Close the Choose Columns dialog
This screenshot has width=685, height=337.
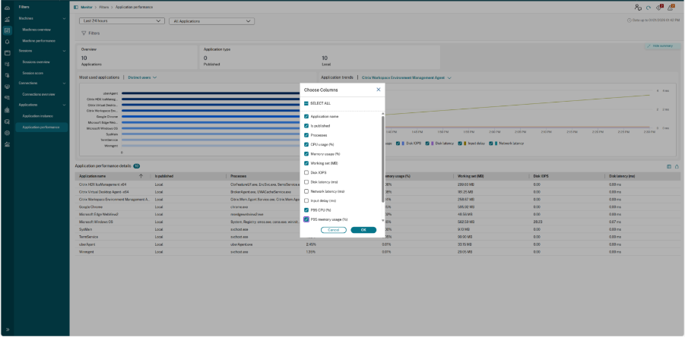[x=379, y=90]
